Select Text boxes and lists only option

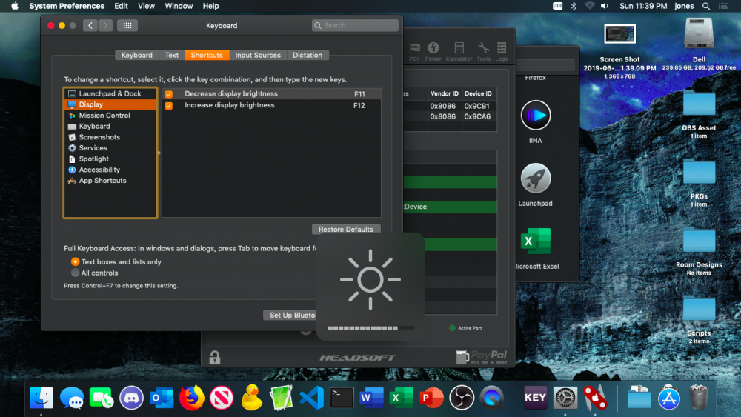click(75, 262)
